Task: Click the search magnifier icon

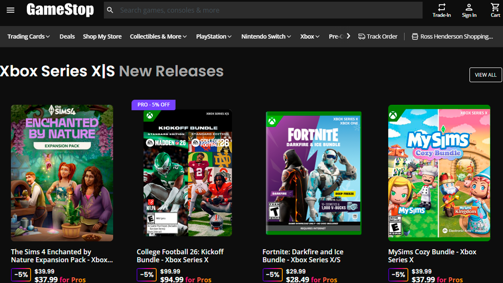Action: [110, 10]
